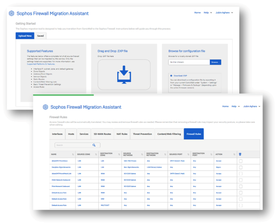
Task: Click the info icon beside Download .EXP
Action: 171,75
